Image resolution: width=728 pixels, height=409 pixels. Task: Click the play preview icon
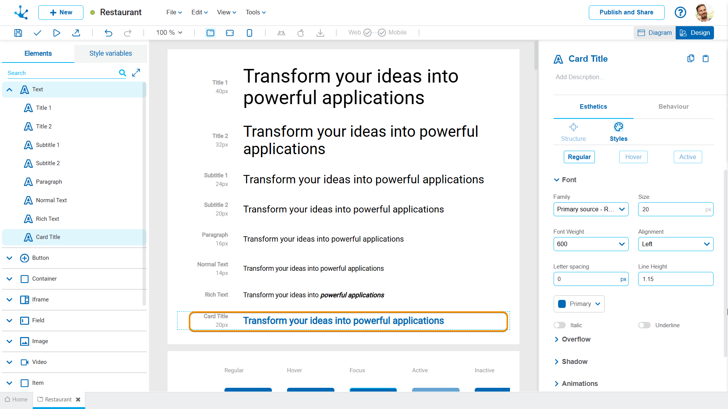pyautogui.click(x=56, y=33)
